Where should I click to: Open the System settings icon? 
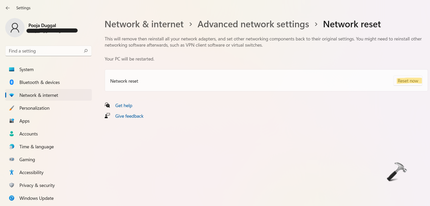point(12,70)
